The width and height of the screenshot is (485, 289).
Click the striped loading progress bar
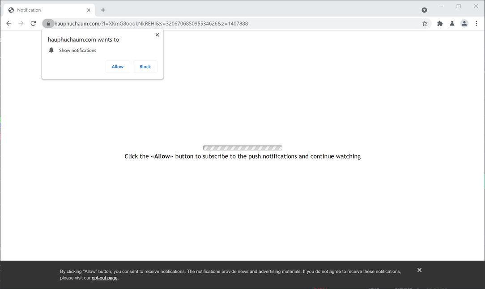point(242,147)
